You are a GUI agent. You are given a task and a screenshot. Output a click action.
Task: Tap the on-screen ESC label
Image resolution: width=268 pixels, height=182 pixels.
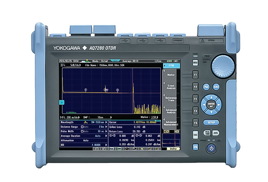click(177, 131)
